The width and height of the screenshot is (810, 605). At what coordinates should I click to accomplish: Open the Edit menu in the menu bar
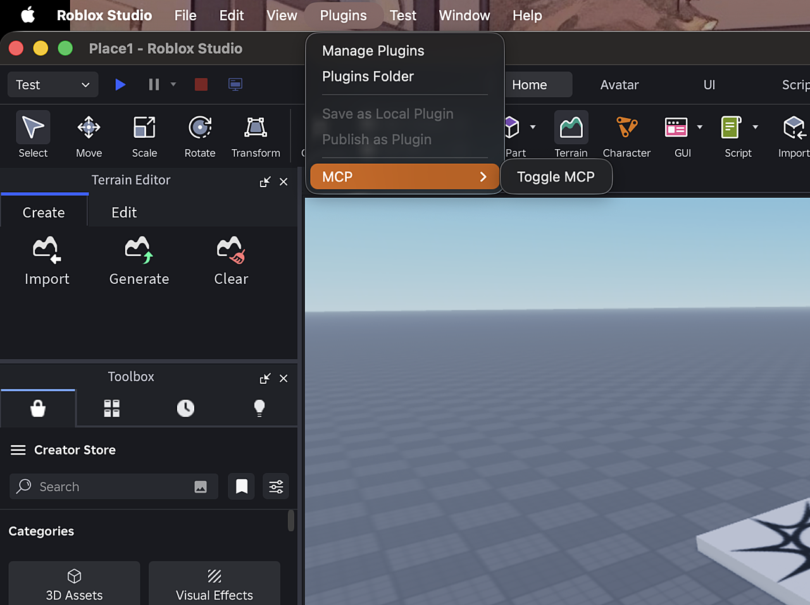pyautogui.click(x=232, y=15)
